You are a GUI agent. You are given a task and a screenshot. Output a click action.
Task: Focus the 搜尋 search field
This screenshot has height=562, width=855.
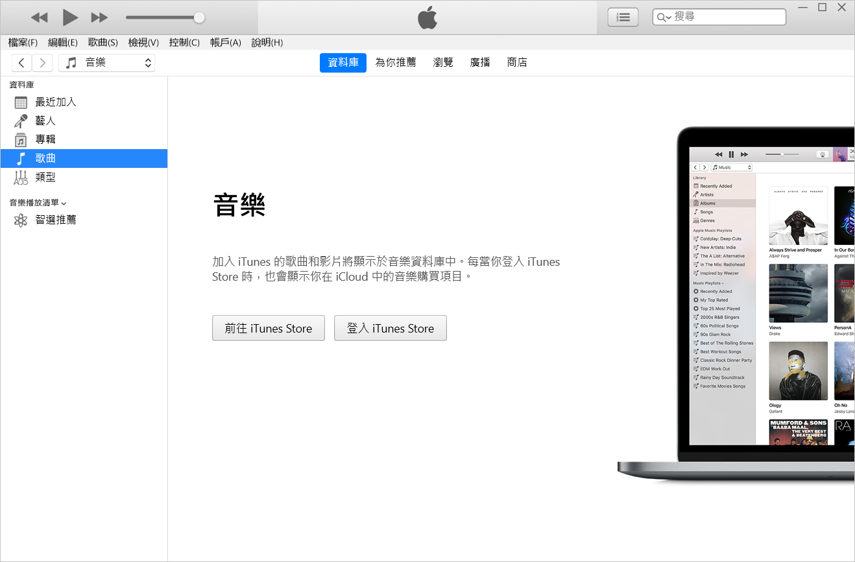coord(719,17)
